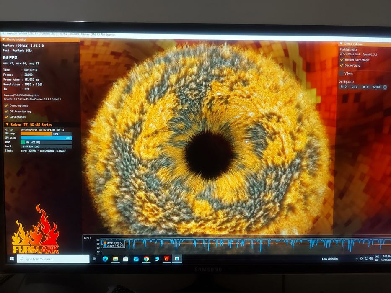Image resolution: width=391 pixels, height=293 pixels.
Task: Click the GPU usage 100% bar
Action: point(46,138)
